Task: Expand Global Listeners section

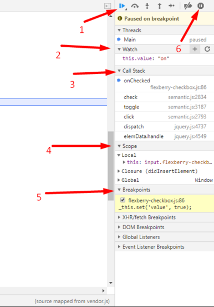Action: pyautogui.click(x=119, y=237)
